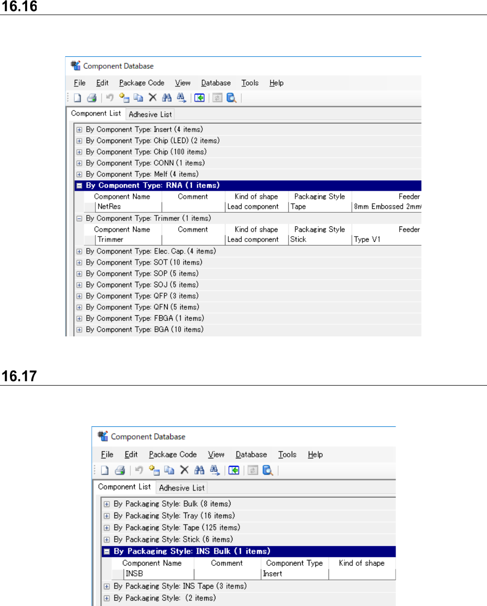Select Component List tab in the 16.16 window

click(96, 113)
